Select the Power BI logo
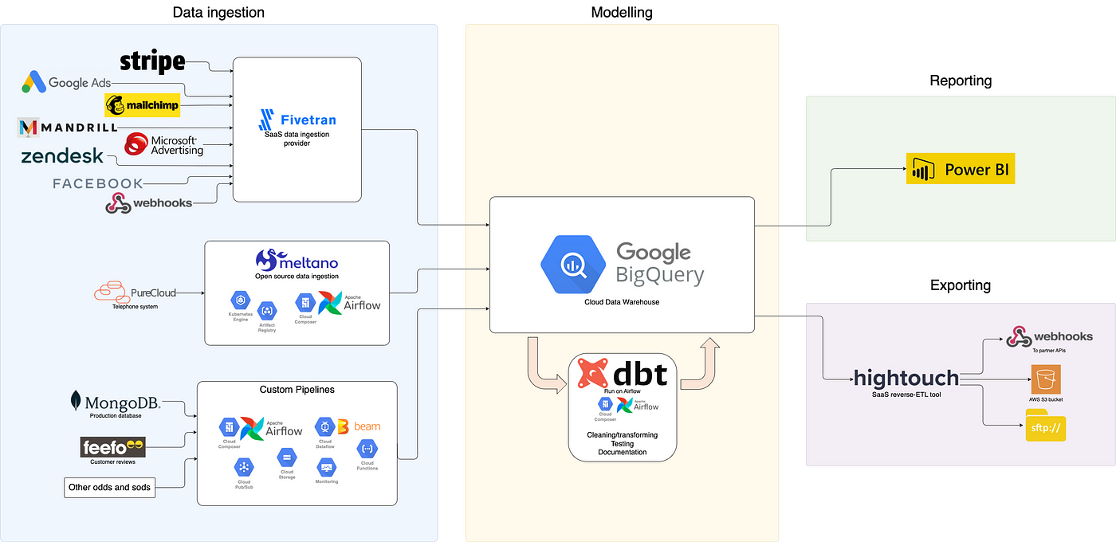The image size is (1116, 542). pyautogui.click(x=961, y=170)
